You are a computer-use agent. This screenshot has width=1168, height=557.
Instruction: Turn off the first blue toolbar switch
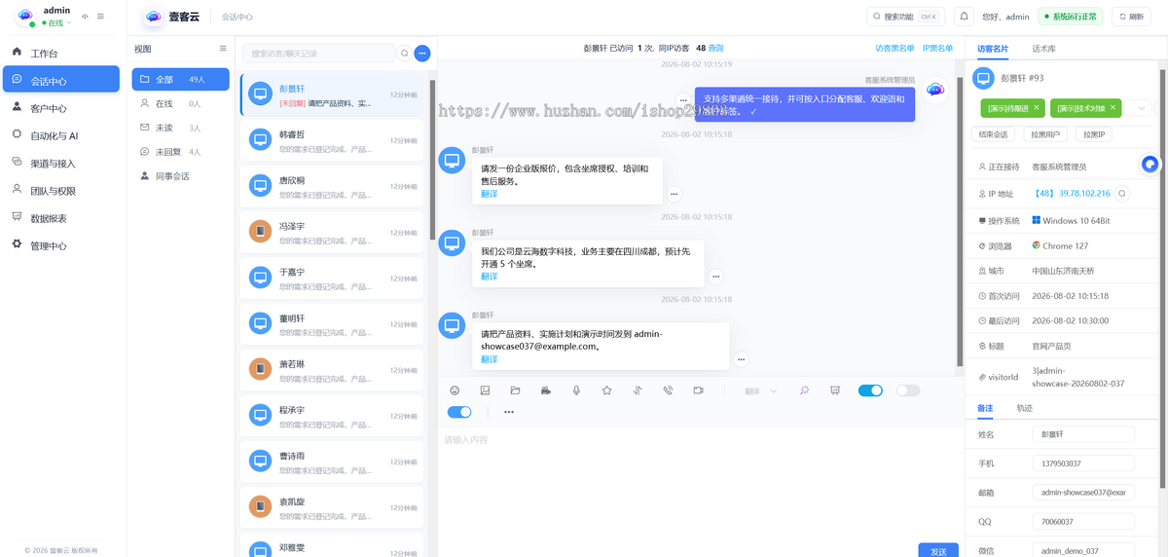(x=870, y=390)
